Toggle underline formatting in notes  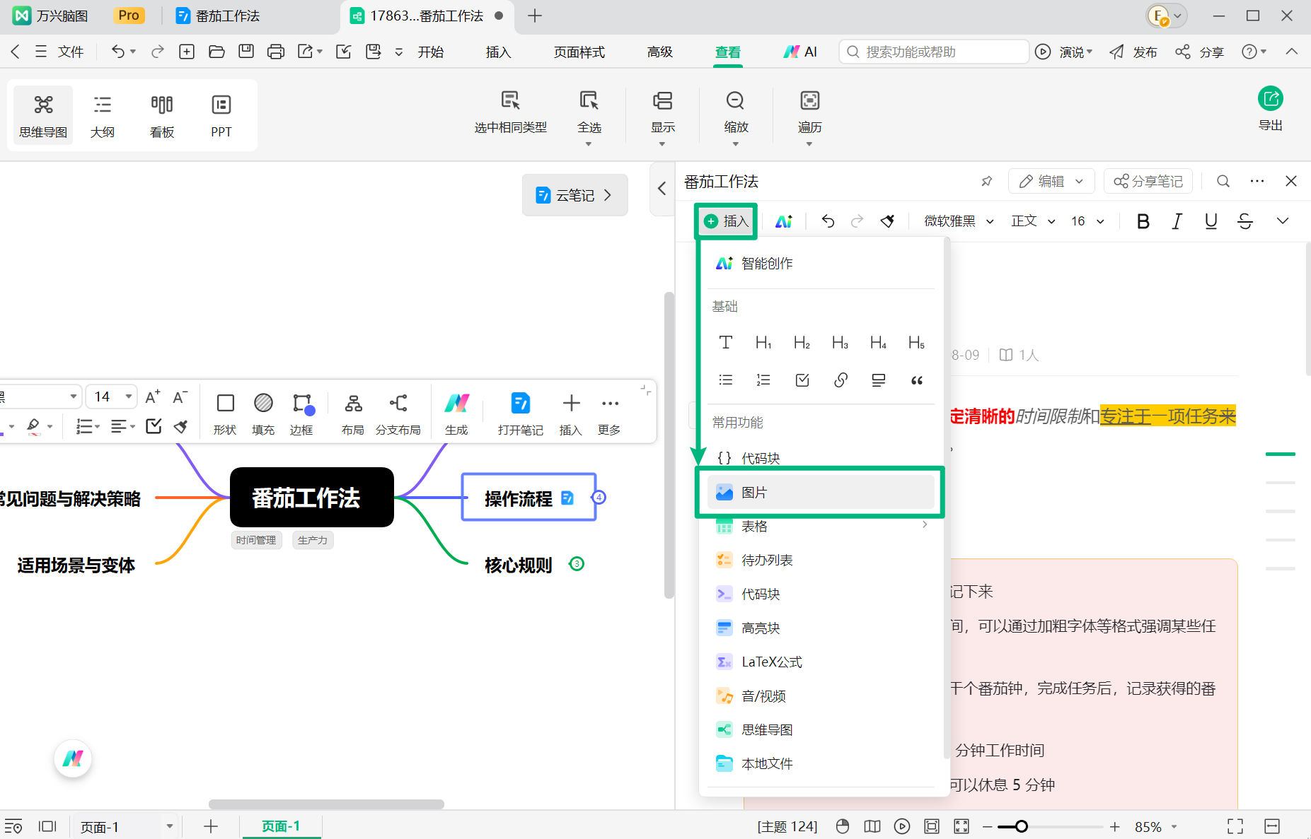point(1211,221)
